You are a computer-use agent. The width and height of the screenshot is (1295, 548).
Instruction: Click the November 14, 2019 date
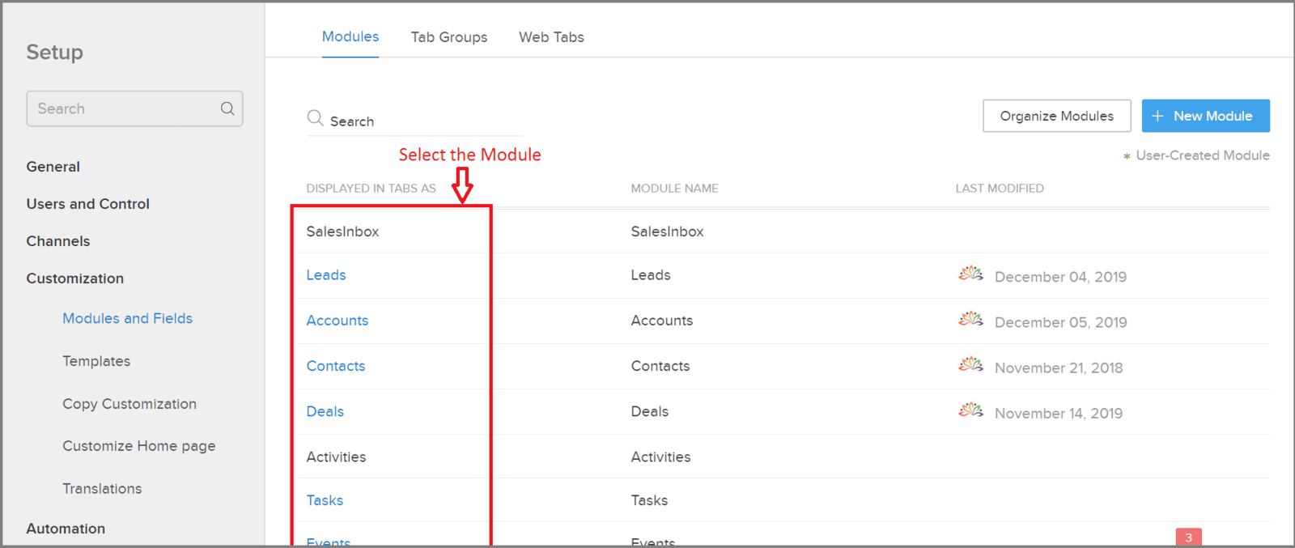(1059, 413)
